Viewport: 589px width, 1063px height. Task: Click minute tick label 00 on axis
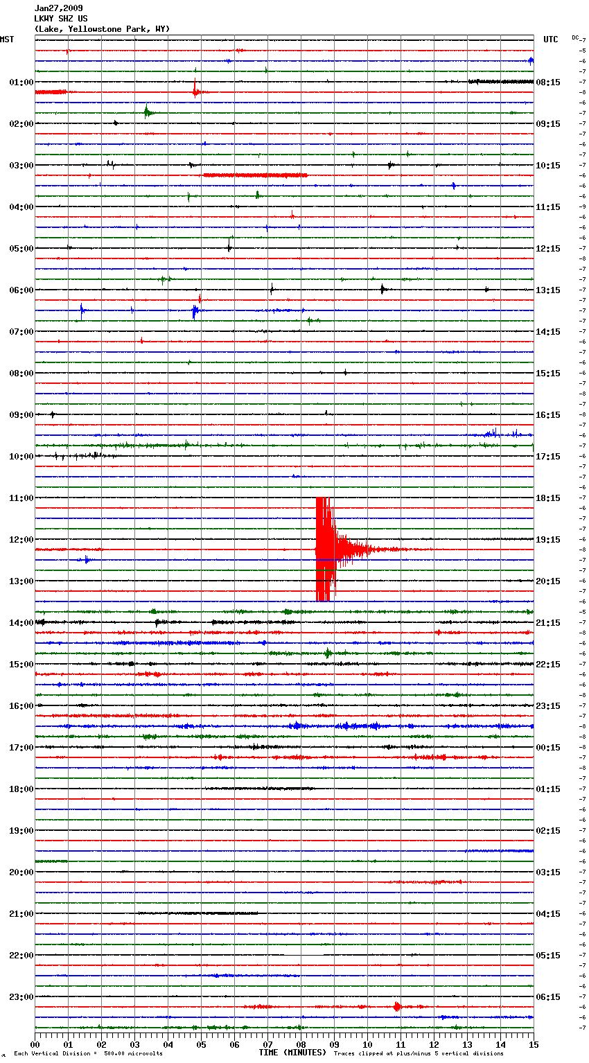point(35,1044)
